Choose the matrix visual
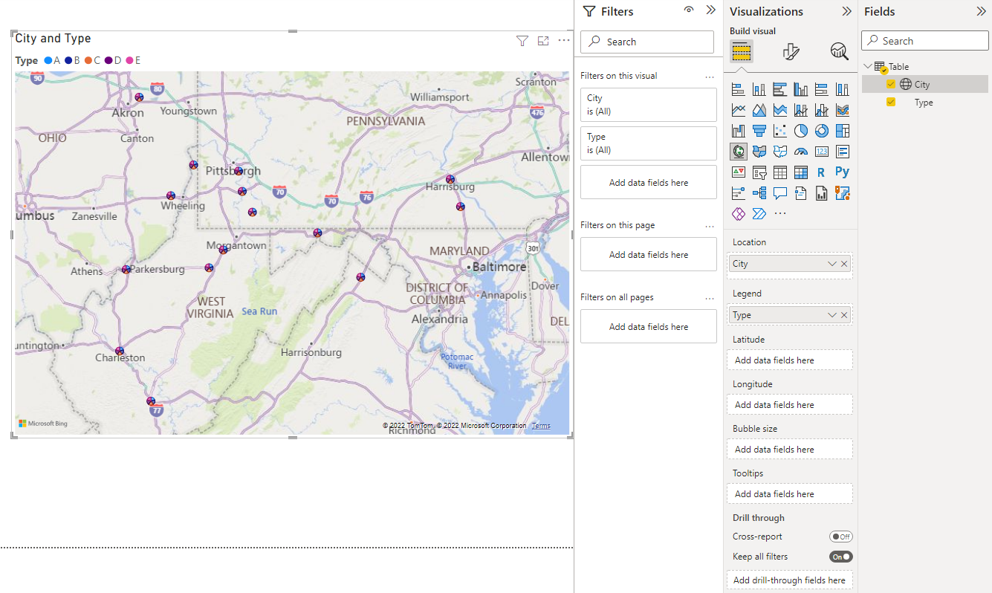The image size is (992, 593). tap(800, 172)
